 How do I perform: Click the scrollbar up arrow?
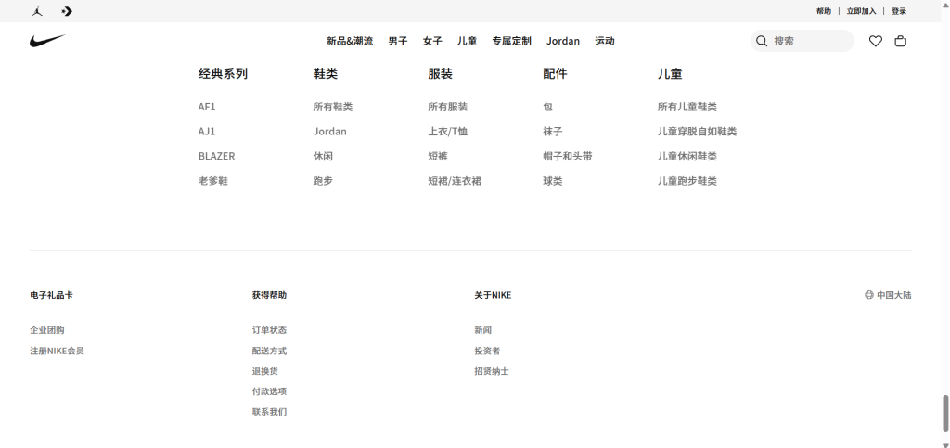pyautogui.click(x=945, y=4)
